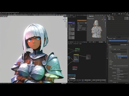Click the Pass Index field
Screen dimensions: 129x96
pos(122,66)
